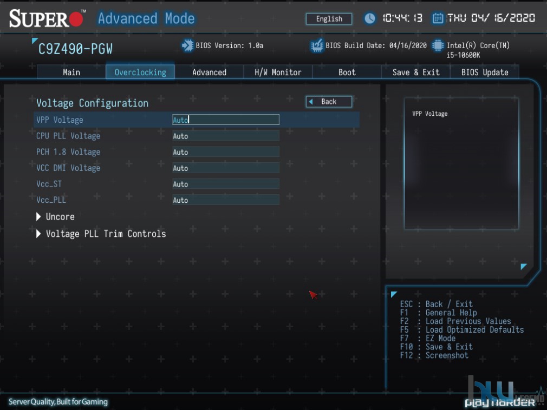Viewport: 547px width, 410px height.
Task: Click the VCC DMI Voltage label
Action: pos(68,168)
